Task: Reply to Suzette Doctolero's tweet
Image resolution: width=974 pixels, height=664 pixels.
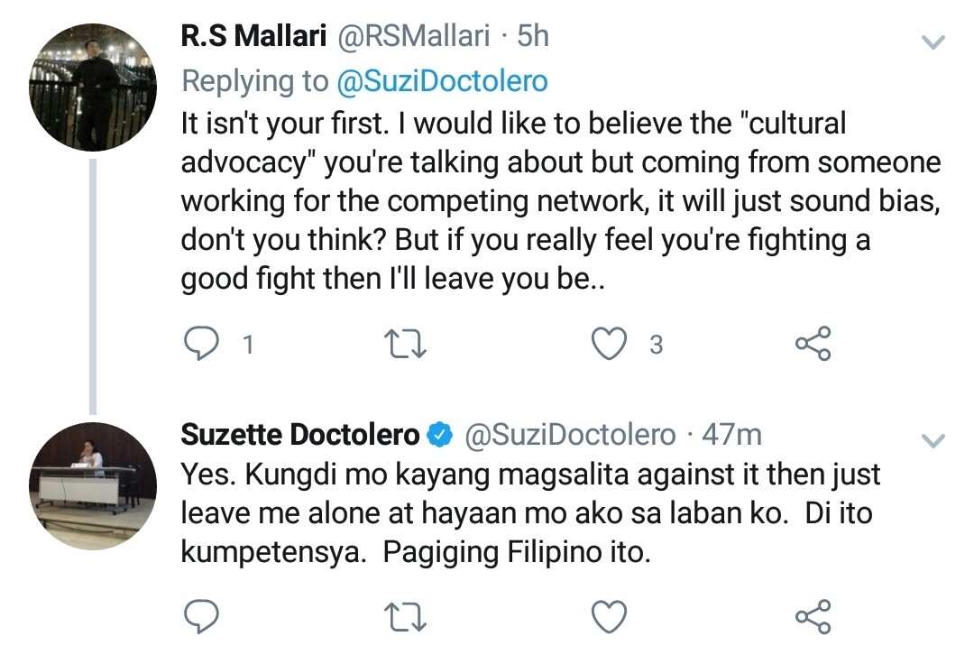Action: pyautogui.click(x=202, y=616)
